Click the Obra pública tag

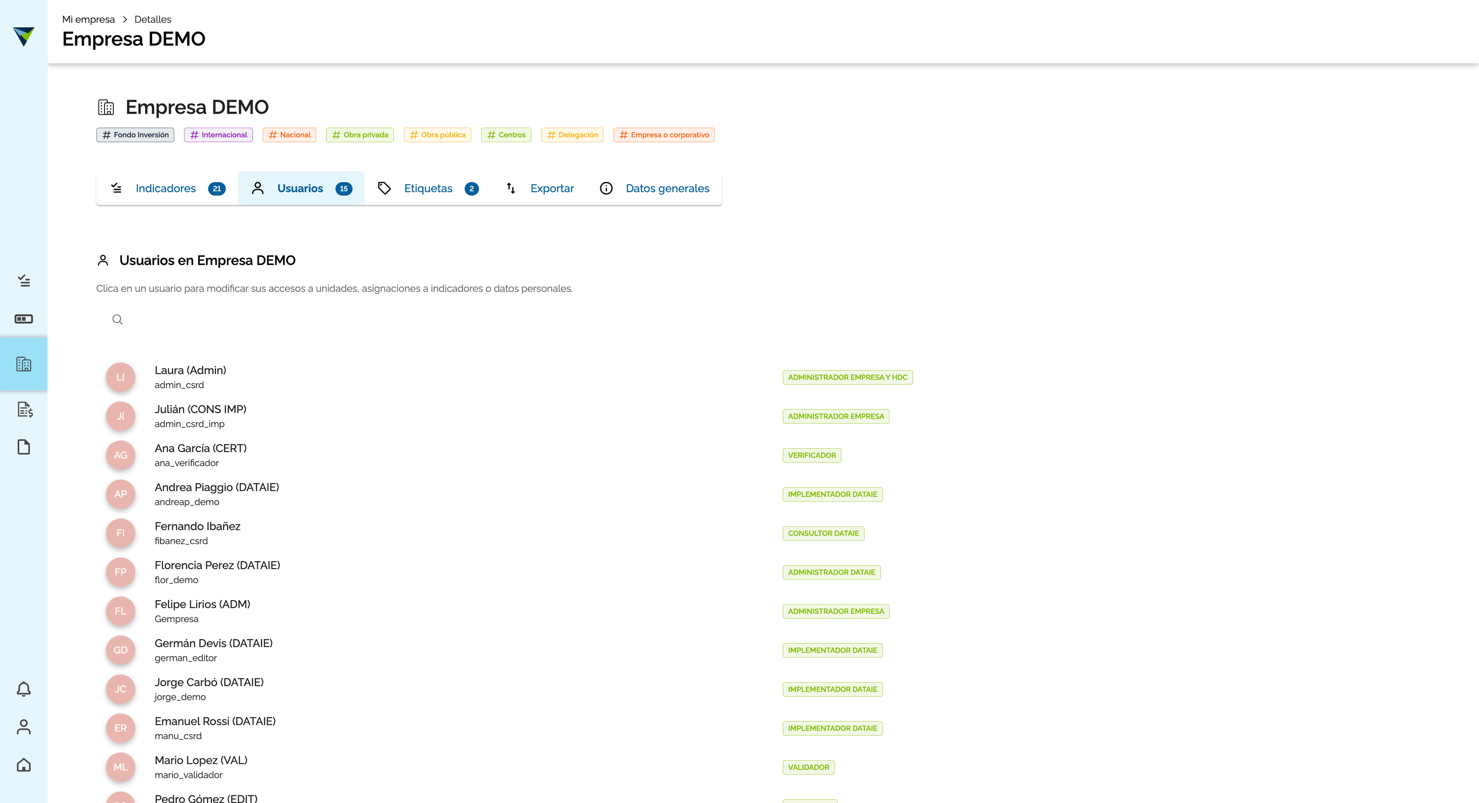point(438,135)
